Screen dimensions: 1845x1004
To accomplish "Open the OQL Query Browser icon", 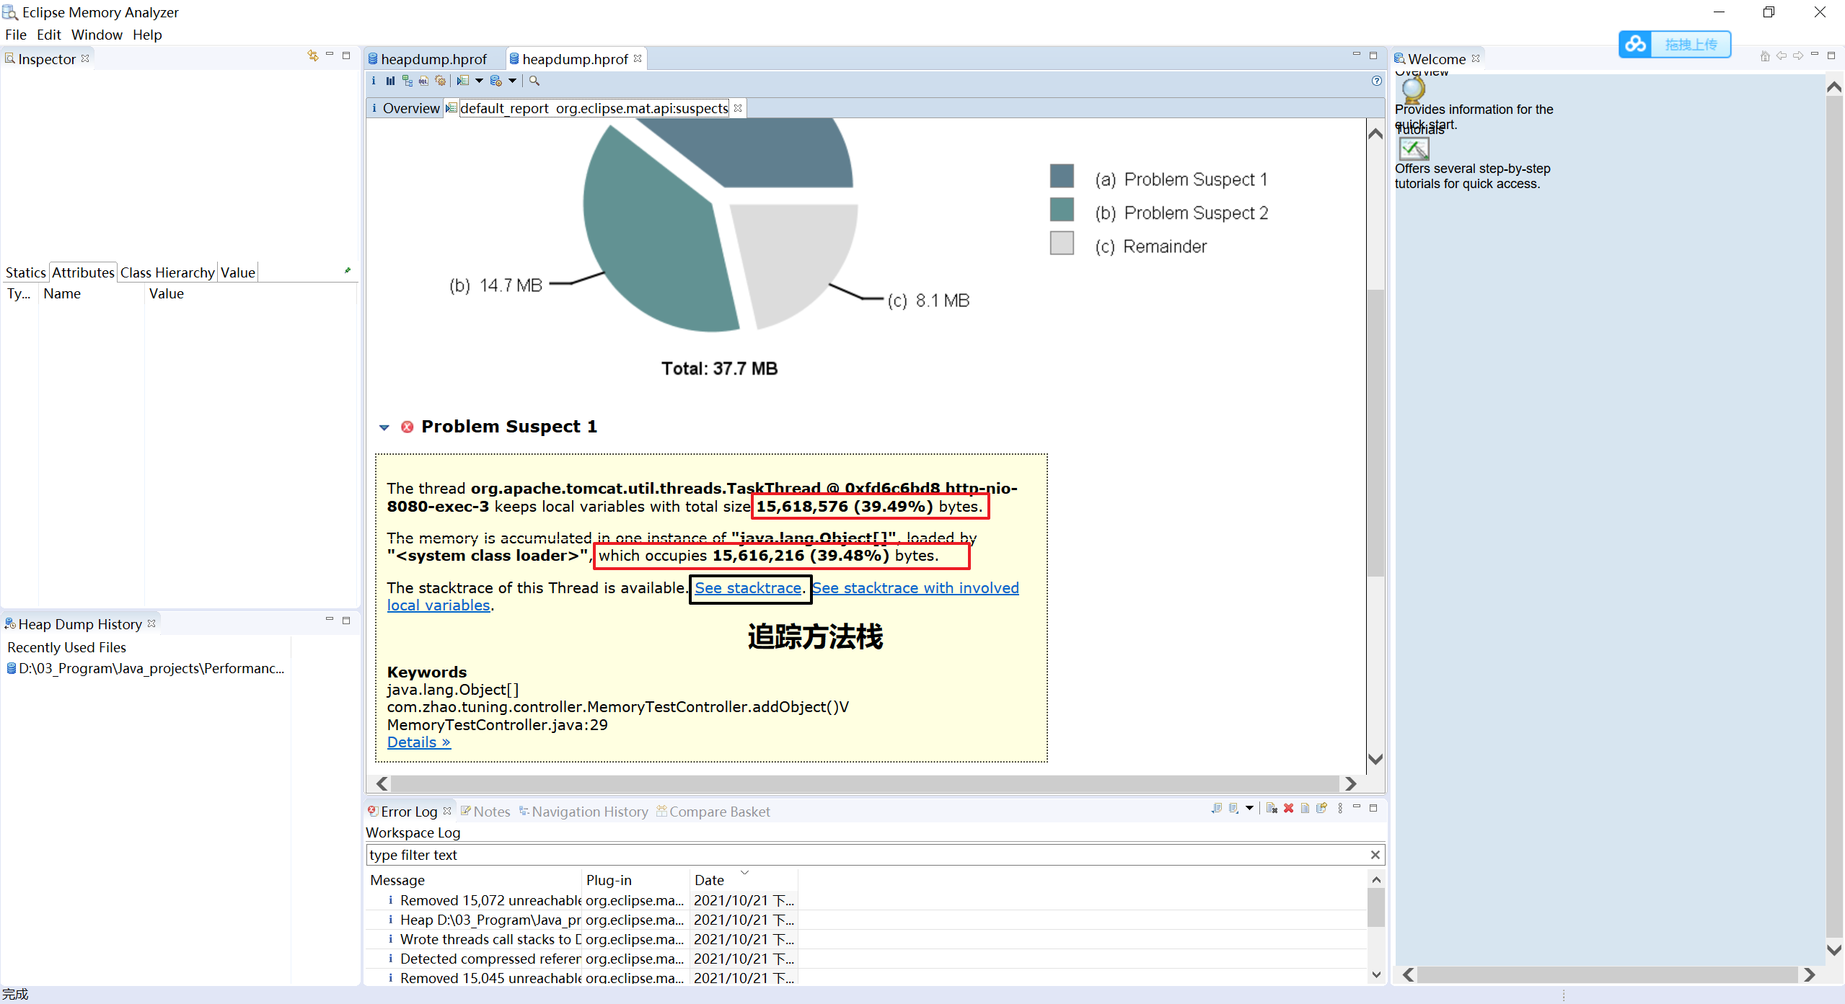I will tap(423, 81).
